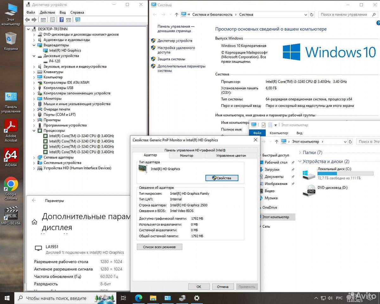The image size is (380, 304).
Task: Open File Explorer taskbar icon
Action: point(153,298)
